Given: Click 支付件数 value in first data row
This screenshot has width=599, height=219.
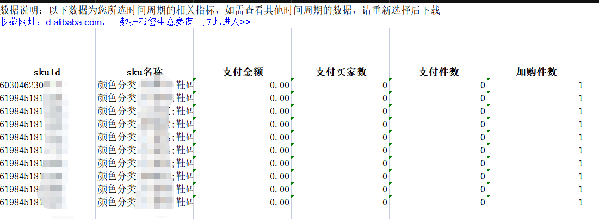Looking at the screenshot, I should point(438,85).
